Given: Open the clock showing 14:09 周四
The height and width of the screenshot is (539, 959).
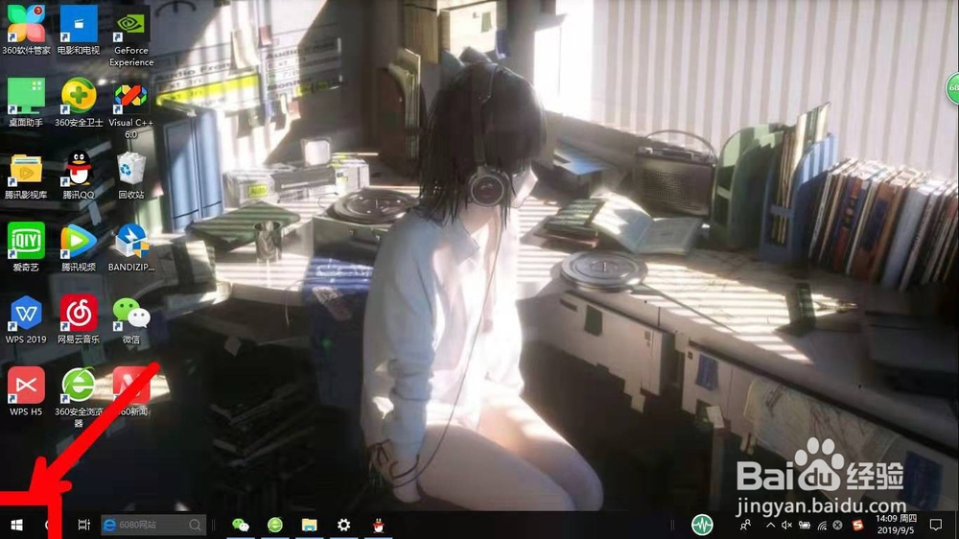Looking at the screenshot, I should pos(896,525).
